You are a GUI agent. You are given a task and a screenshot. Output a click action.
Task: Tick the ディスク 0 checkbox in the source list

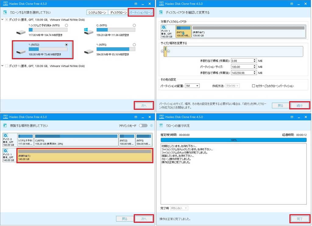(7, 20)
